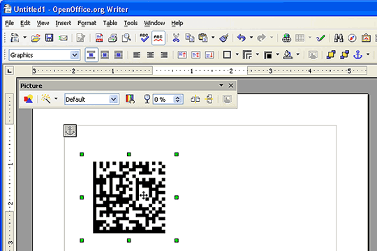Align picture to top
377x251 pixels.
coord(182,55)
